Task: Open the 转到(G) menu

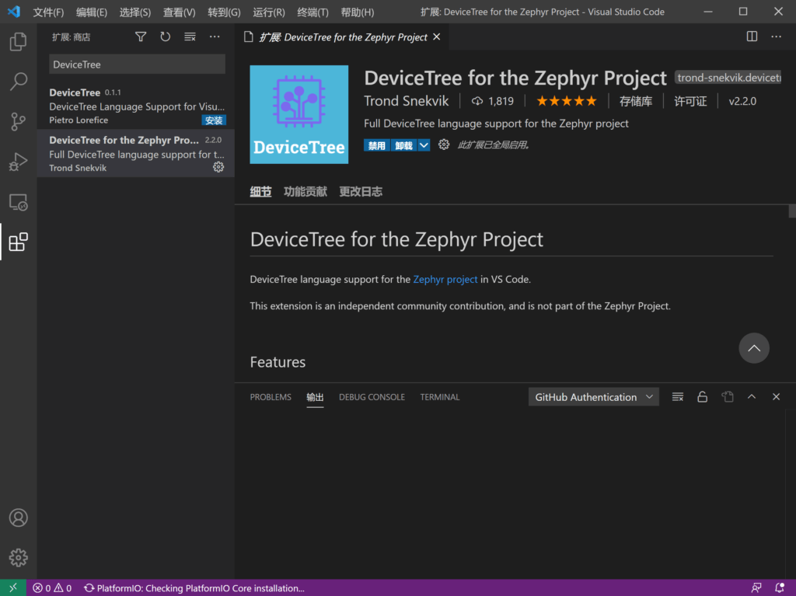Action: tap(224, 12)
